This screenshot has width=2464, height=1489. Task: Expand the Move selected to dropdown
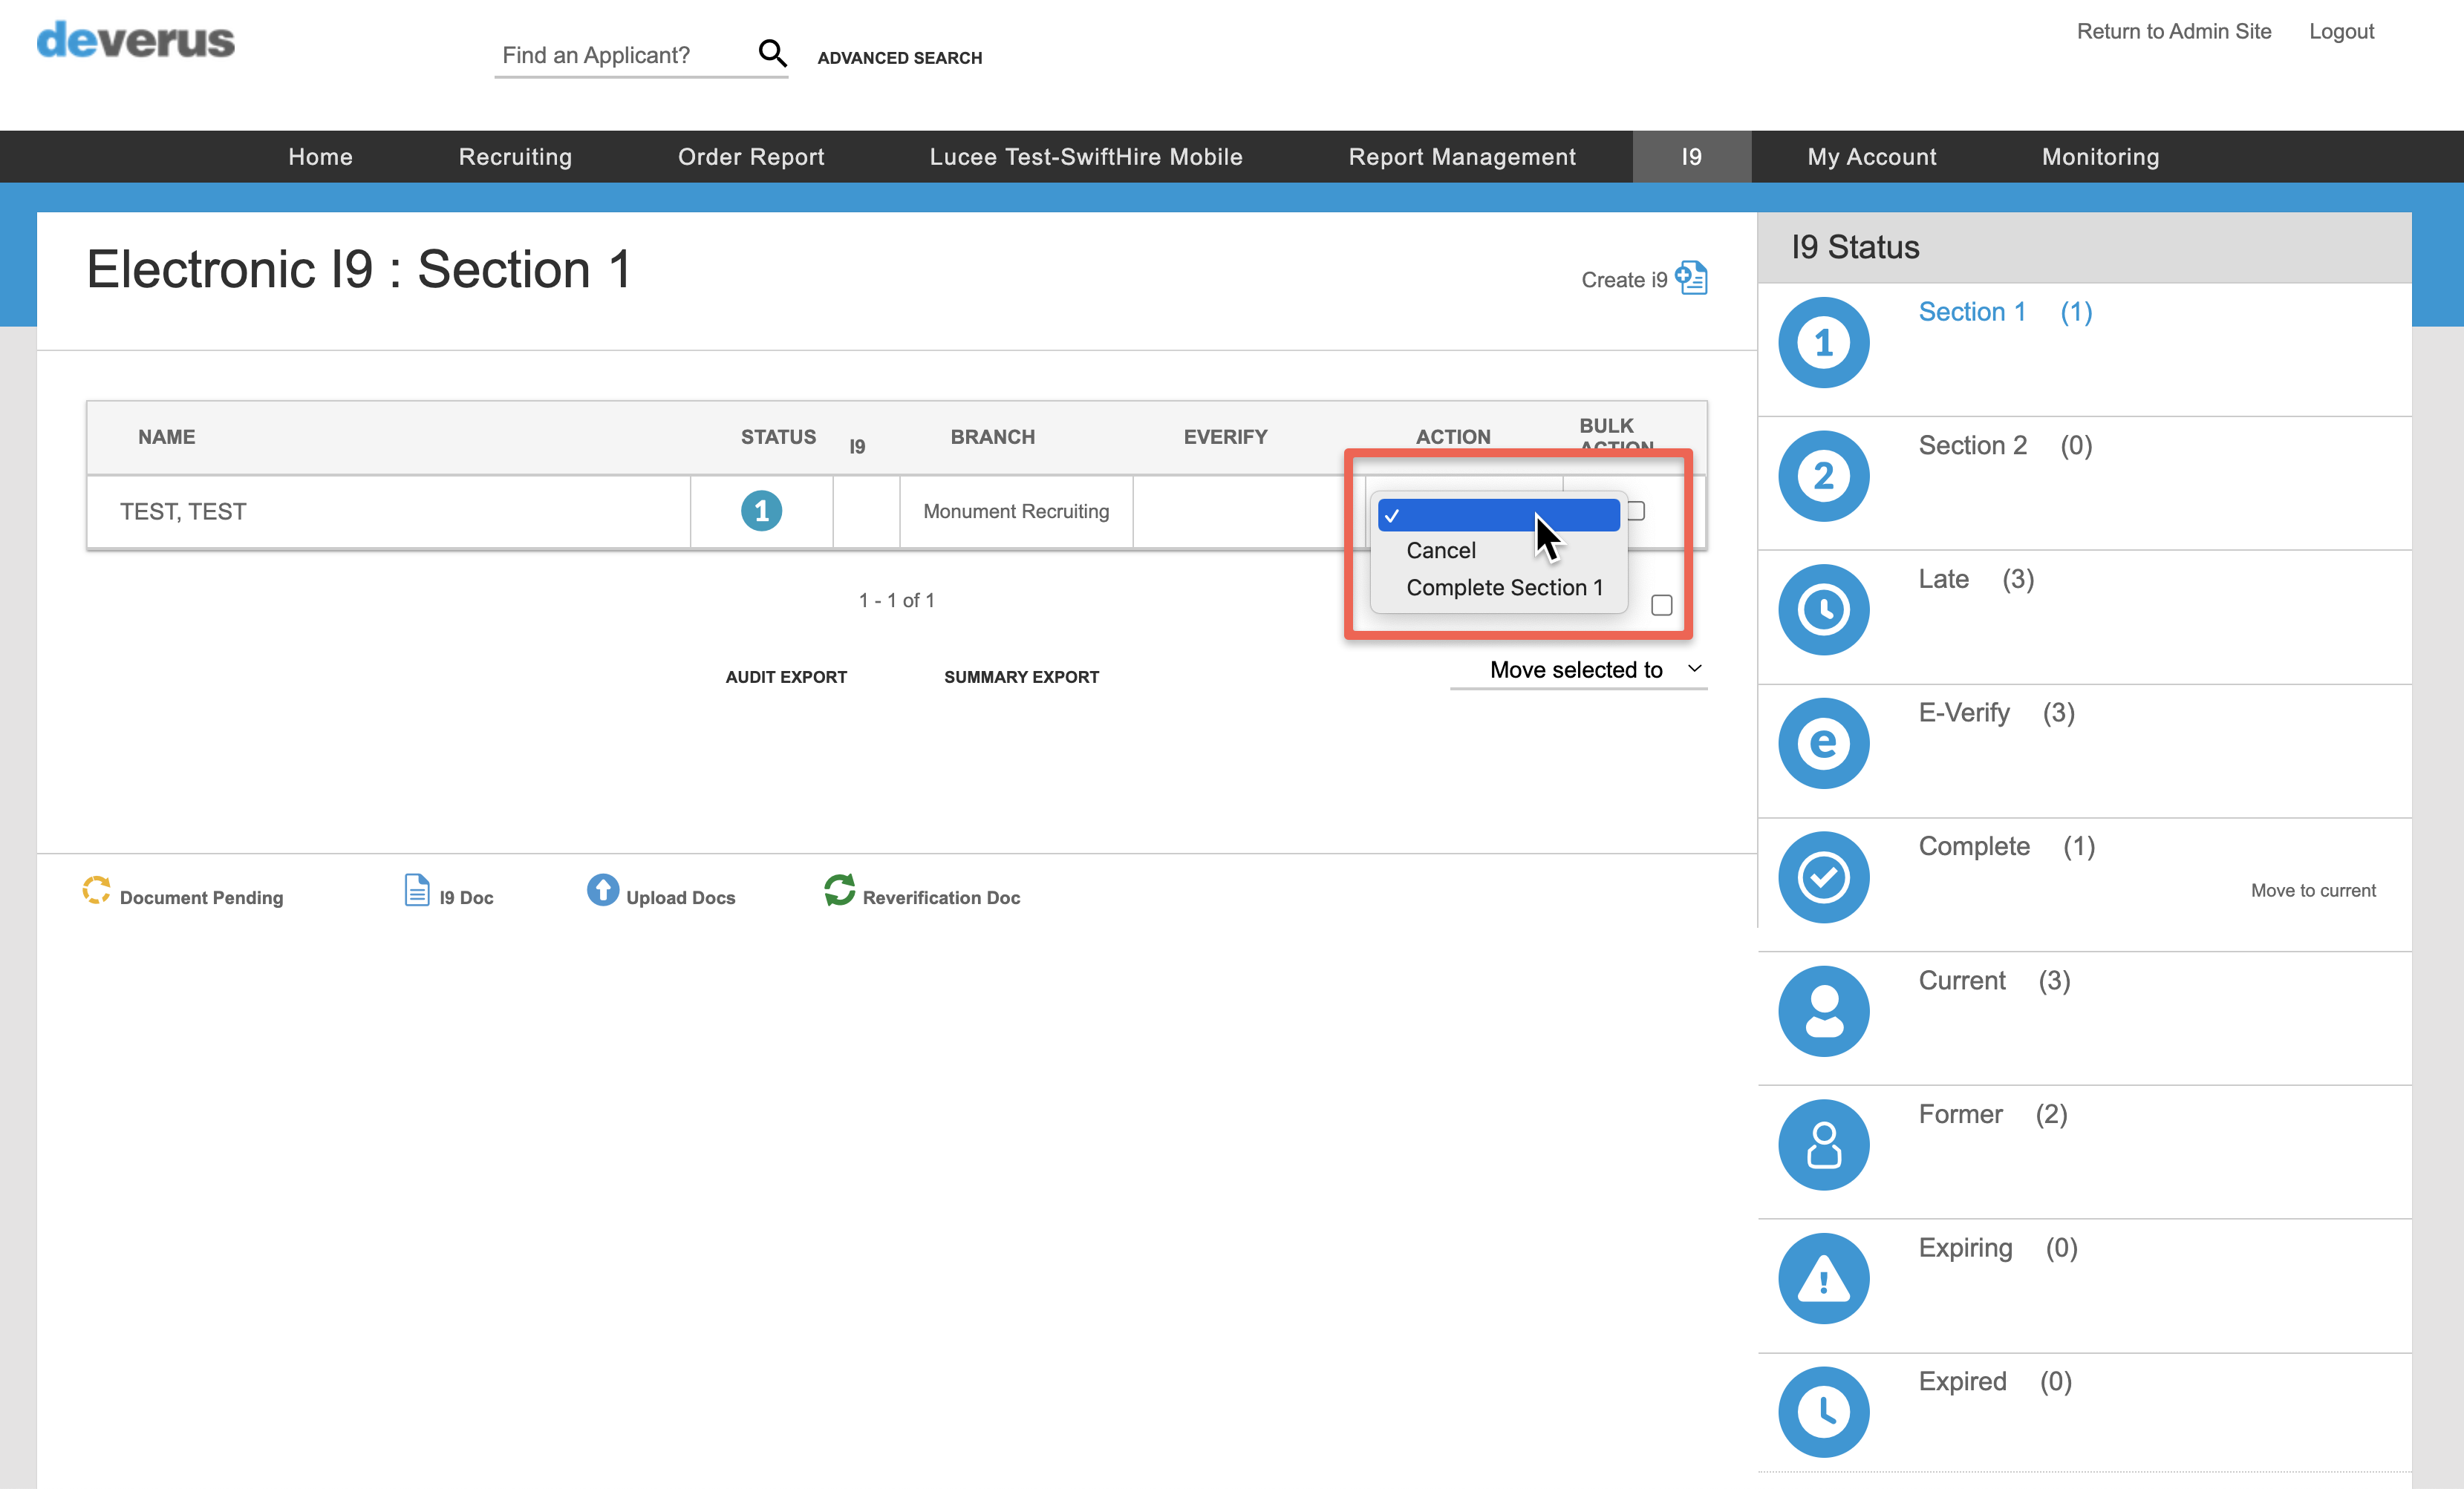click(x=1579, y=670)
